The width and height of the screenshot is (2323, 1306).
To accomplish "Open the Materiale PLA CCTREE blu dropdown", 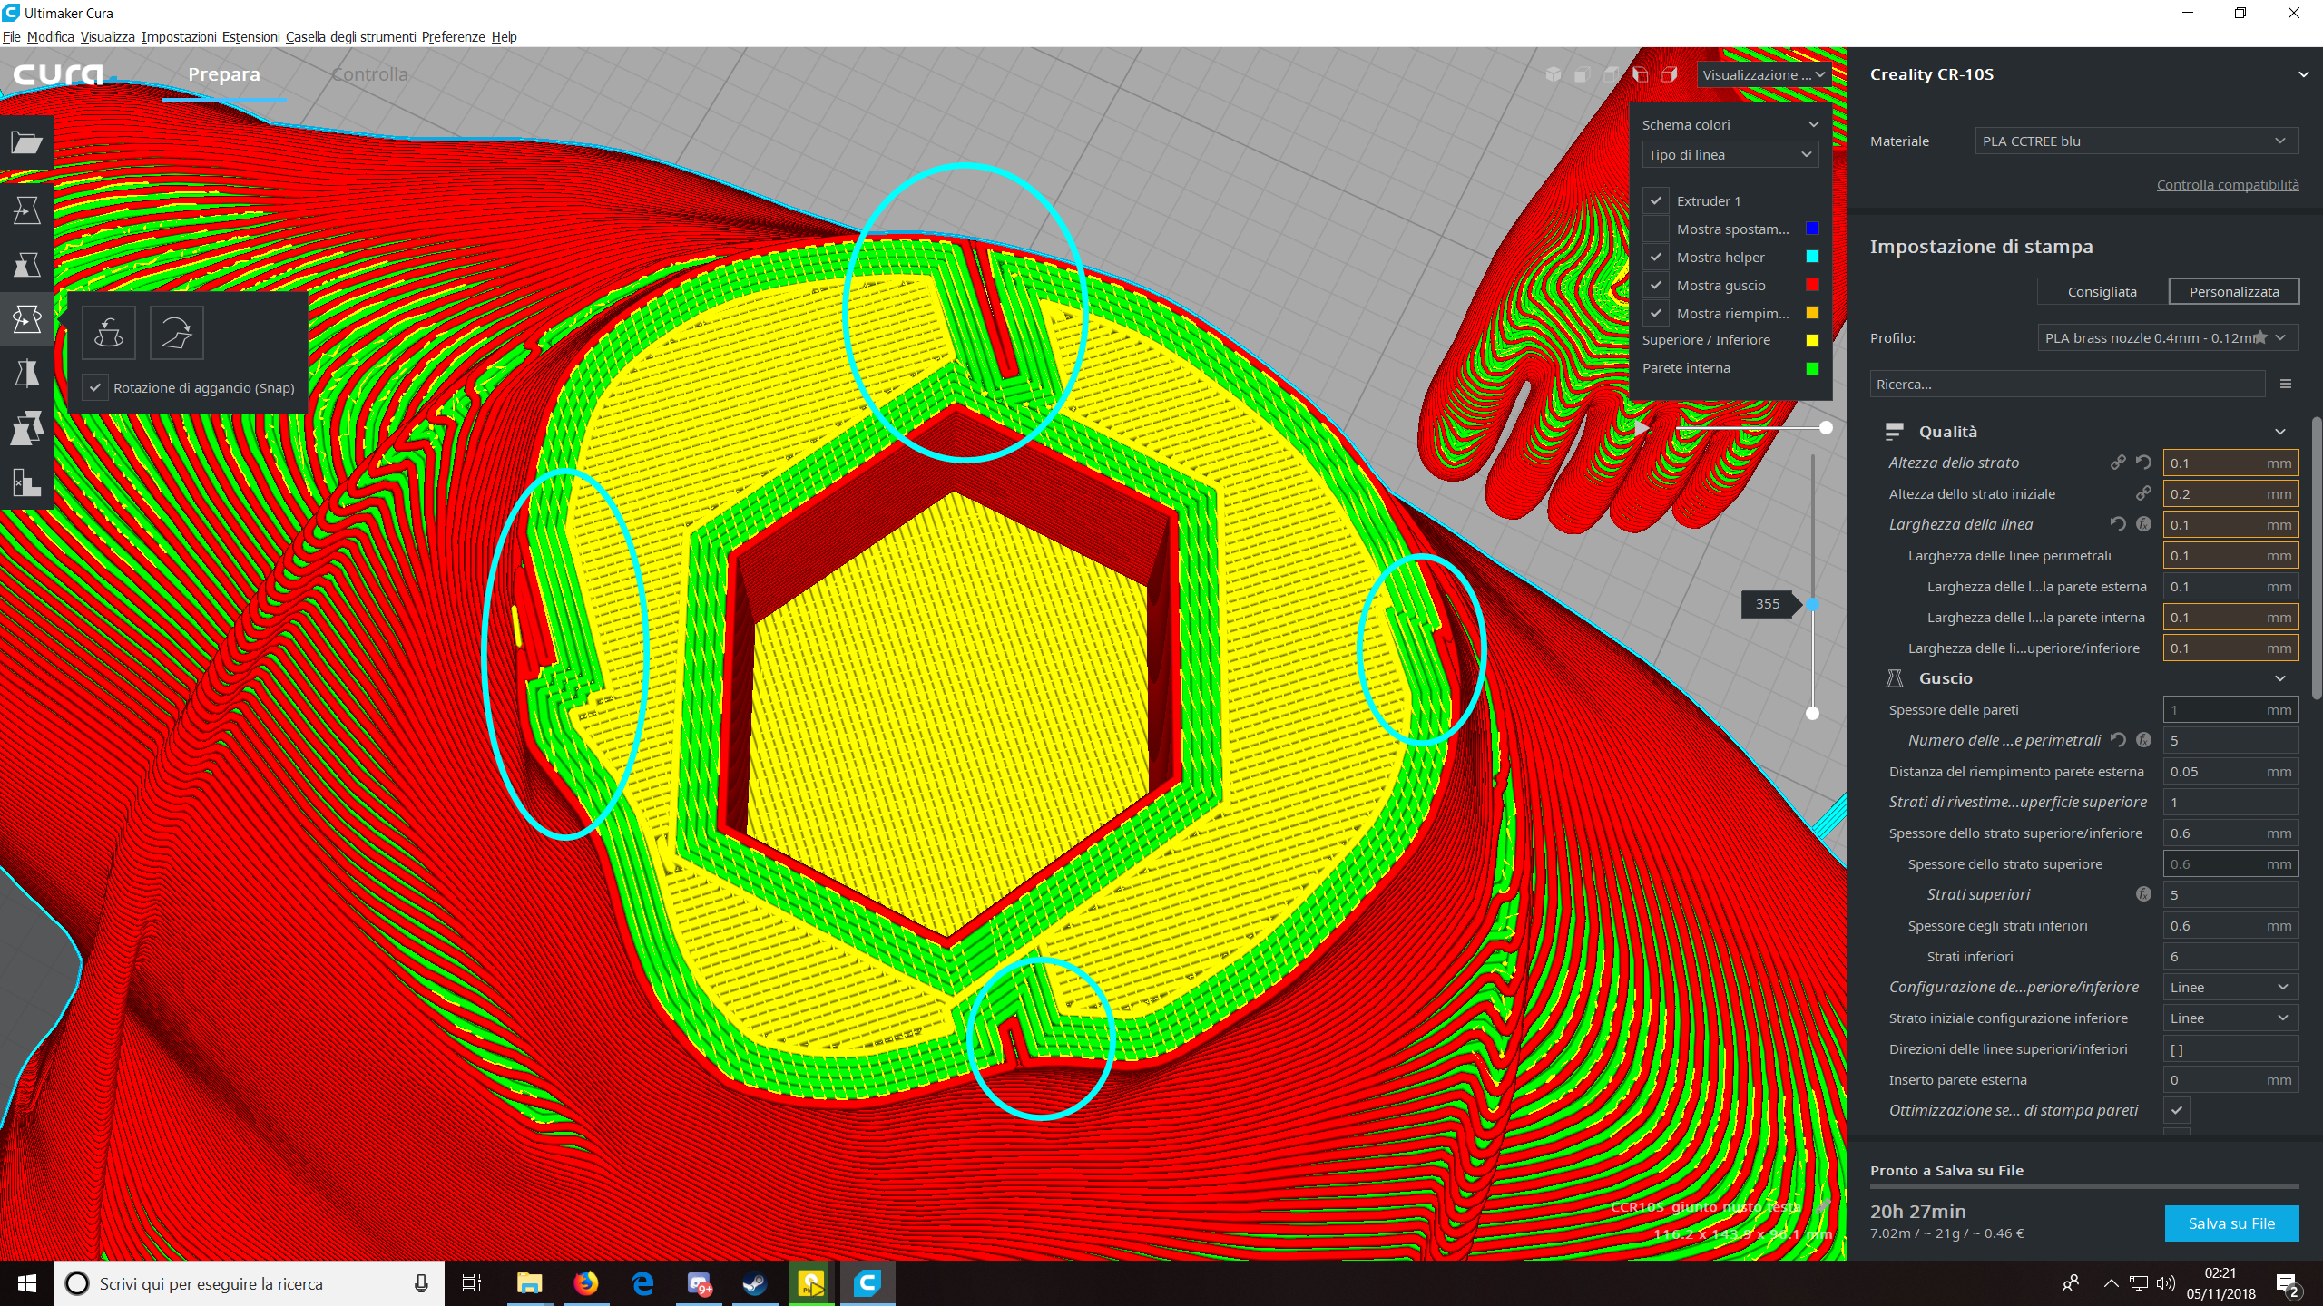I will coord(2136,141).
